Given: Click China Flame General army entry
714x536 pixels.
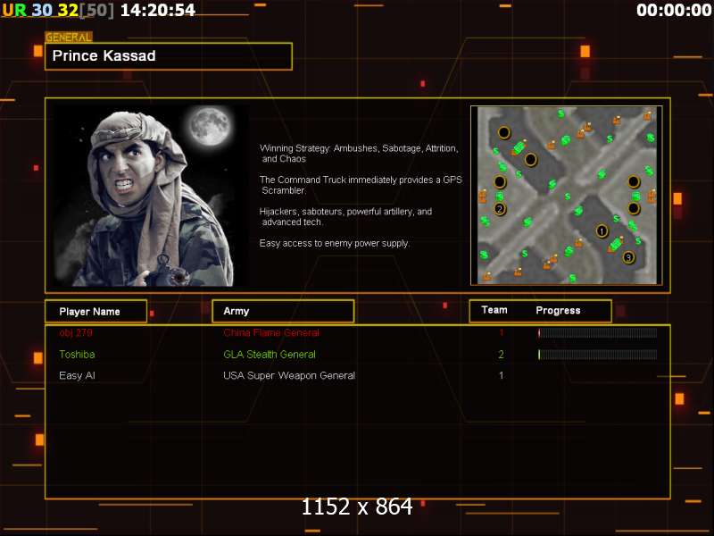Looking at the screenshot, I should pyautogui.click(x=271, y=332).
